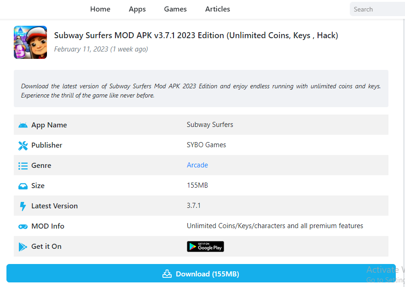Viewport: 405px width, 287px height.
Task: Open the Apps nav item
Action: [137, 9]
